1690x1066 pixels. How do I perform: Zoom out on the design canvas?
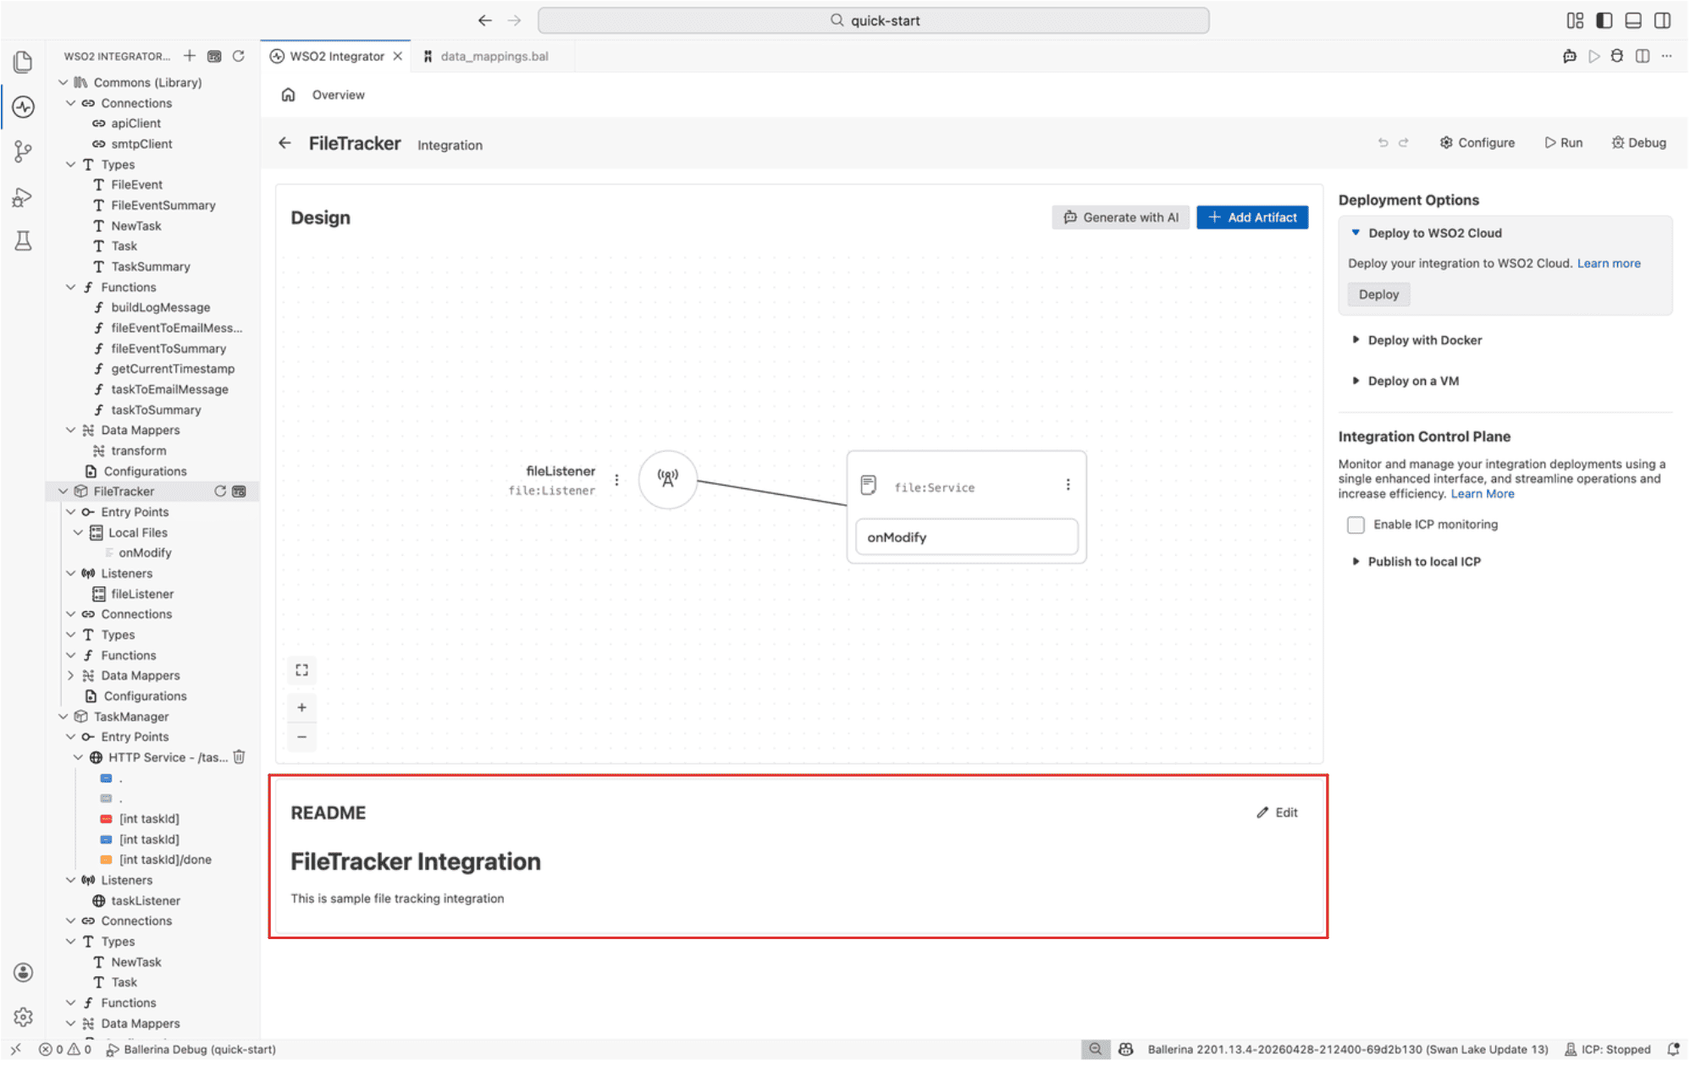pos(301,737)
